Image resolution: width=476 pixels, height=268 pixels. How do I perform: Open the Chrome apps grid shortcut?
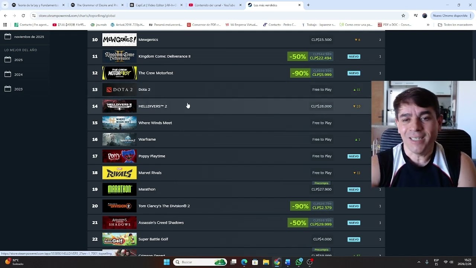click(5, 25)
